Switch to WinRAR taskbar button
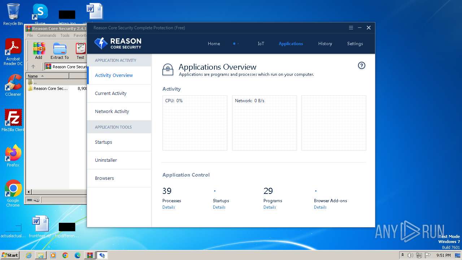Screen dimensions: 462x260 (x=90, y=255)
